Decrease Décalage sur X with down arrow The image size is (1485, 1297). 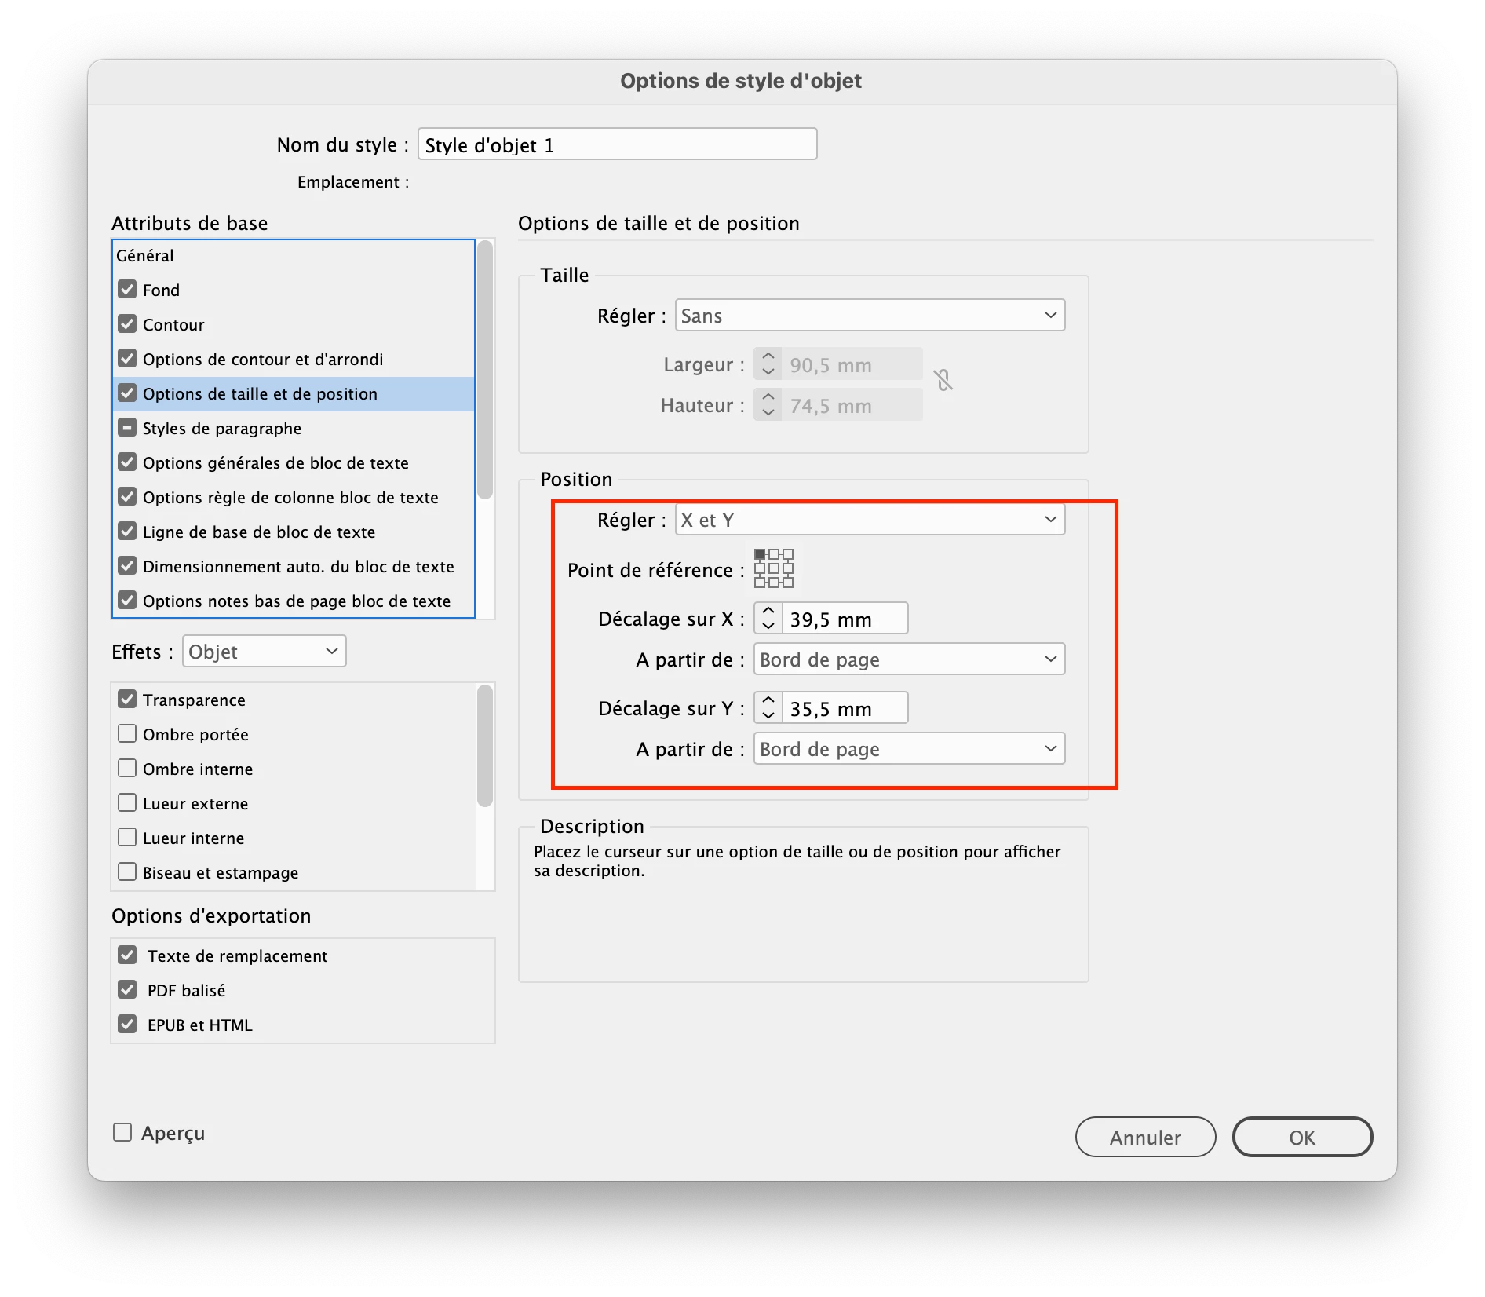[768, 627]
